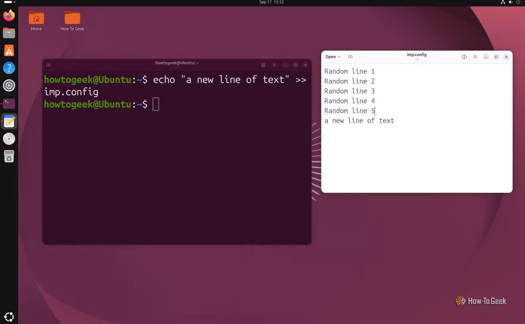This screenshot has height=324, width=525.
Task: Open new tab in terminal window
Action: 49,65
